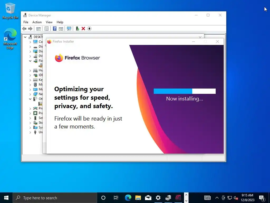Click Show/Hide Action Pane toolbar icon
This screenshot has height=203, width=270.
click(x=61, y=29)
